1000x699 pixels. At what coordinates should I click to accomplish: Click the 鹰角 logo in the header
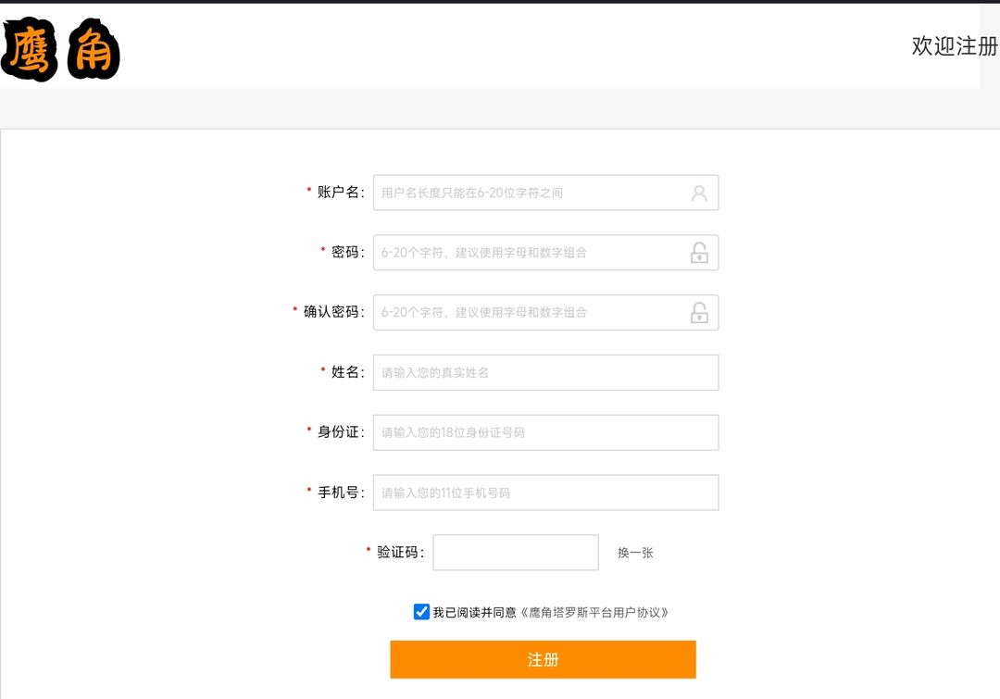pos(60,50)
